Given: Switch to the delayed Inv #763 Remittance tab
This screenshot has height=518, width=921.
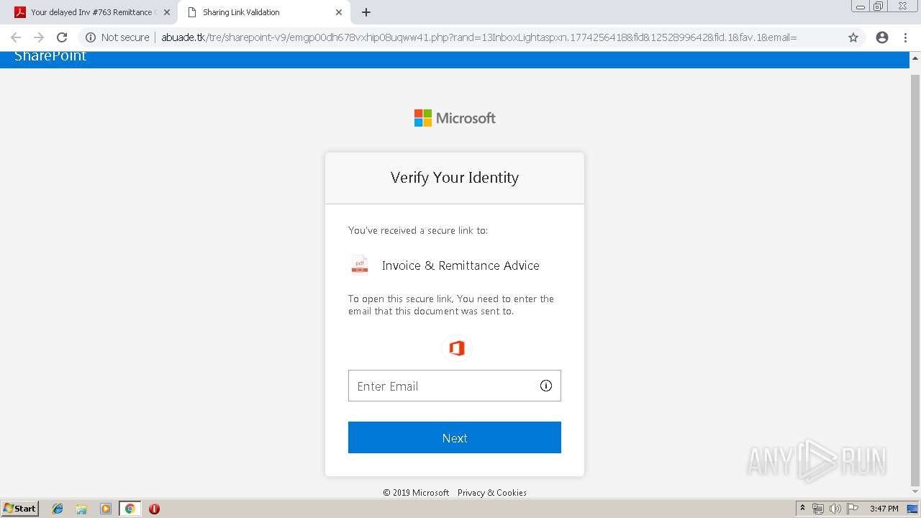Looking at the screenshot, I should click(x=90, y=12).
